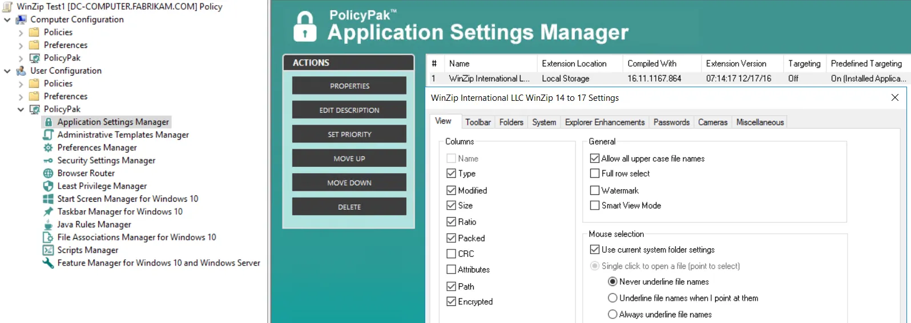Click the PROPERTIES action button
The width and height of the screenshot is (911, 323).
(x=349, y=85)
